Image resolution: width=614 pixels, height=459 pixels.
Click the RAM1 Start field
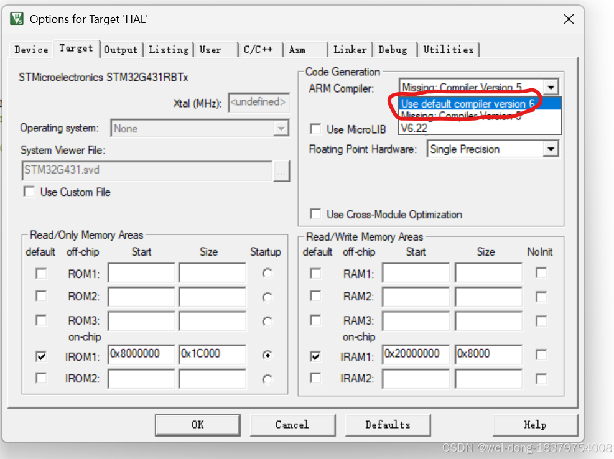point(416,273)
